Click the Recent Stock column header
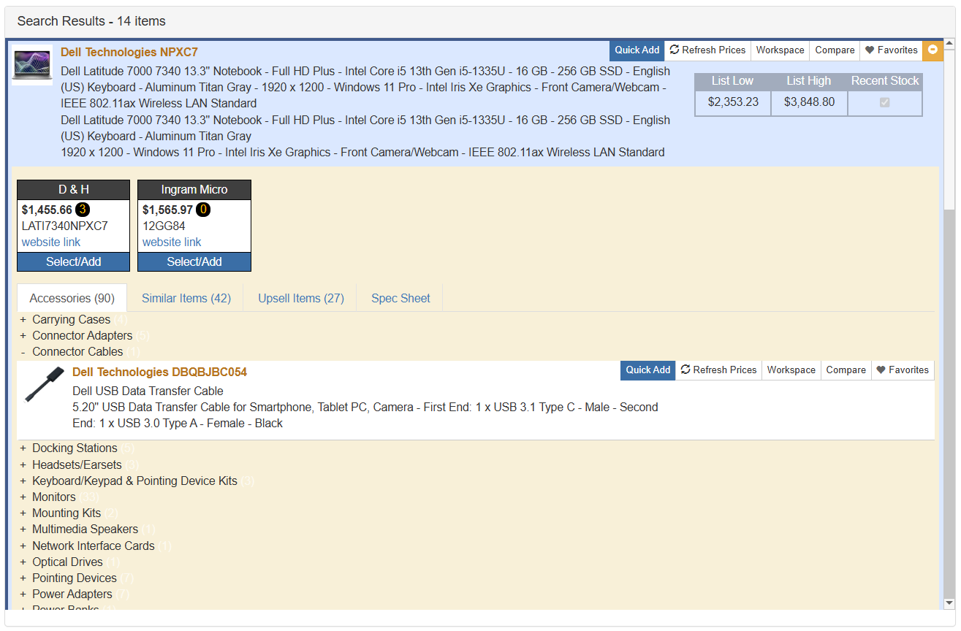The image size is (961, 631). click(885, 81)
